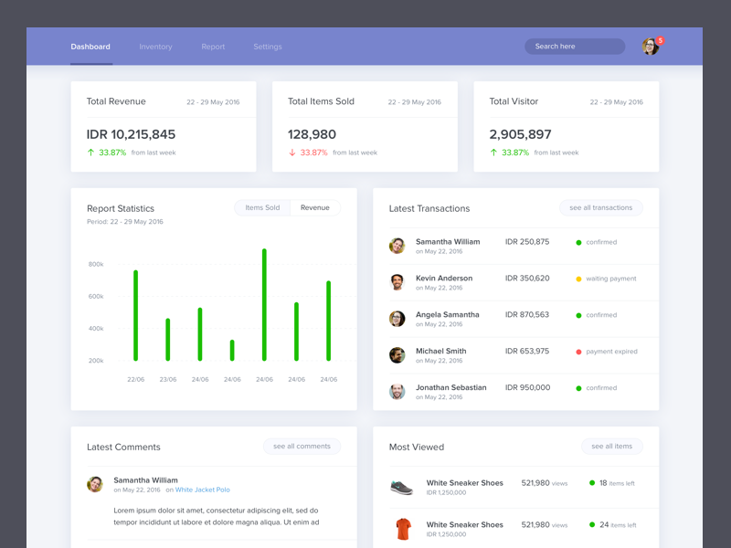Click Jonathan Sebastian's avatar photo
Image resolution: width=731 pixels, height=548 pixels.
point(397,392)
